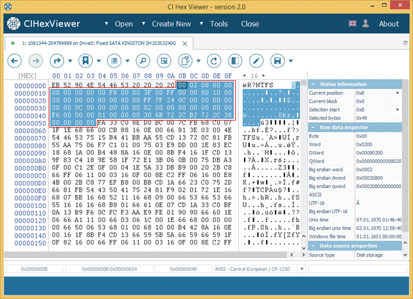Open the Create New menu
Viewport: 413px width, 299px height.
[171, 24]
